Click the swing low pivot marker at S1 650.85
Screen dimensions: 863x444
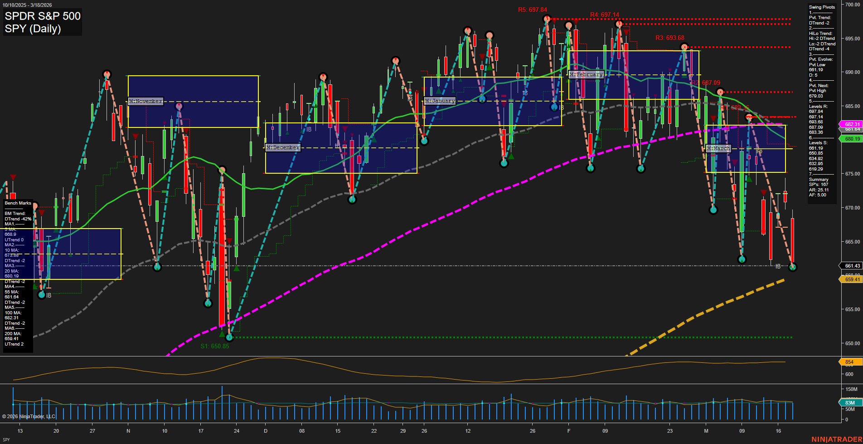(229, 337)
